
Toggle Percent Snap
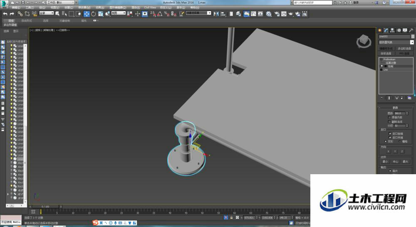(167, 14)
